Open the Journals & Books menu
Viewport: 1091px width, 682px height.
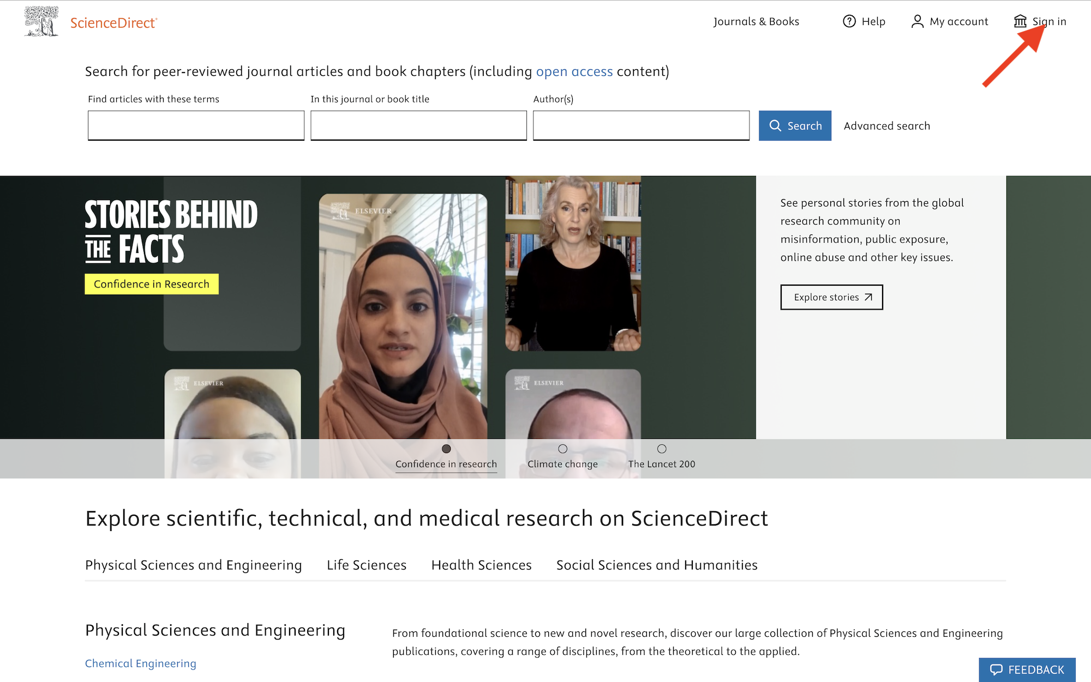[x=756, y=21]
